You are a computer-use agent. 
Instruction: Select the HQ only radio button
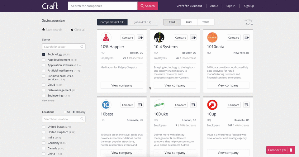tap(74, 112)
